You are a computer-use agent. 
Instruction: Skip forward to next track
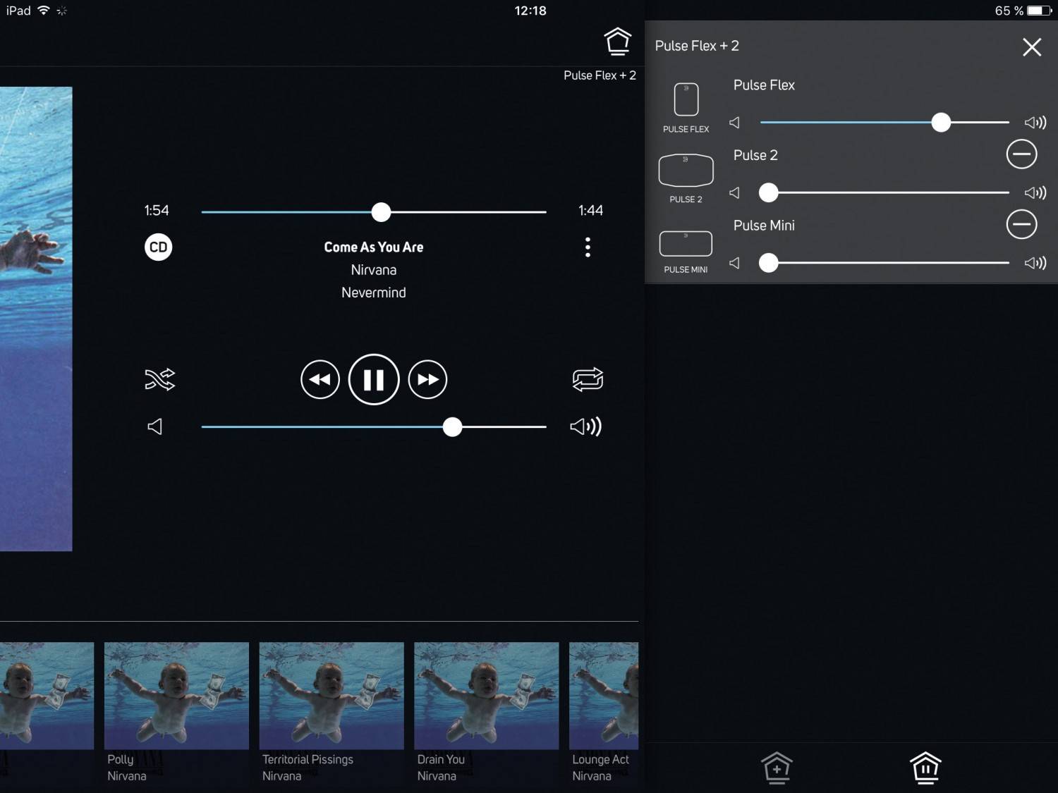tap(427, 379)
